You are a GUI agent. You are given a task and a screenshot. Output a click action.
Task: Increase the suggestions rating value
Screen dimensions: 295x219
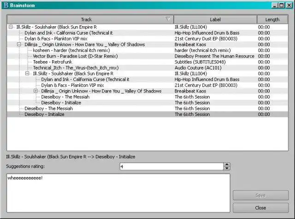(227, 164)
